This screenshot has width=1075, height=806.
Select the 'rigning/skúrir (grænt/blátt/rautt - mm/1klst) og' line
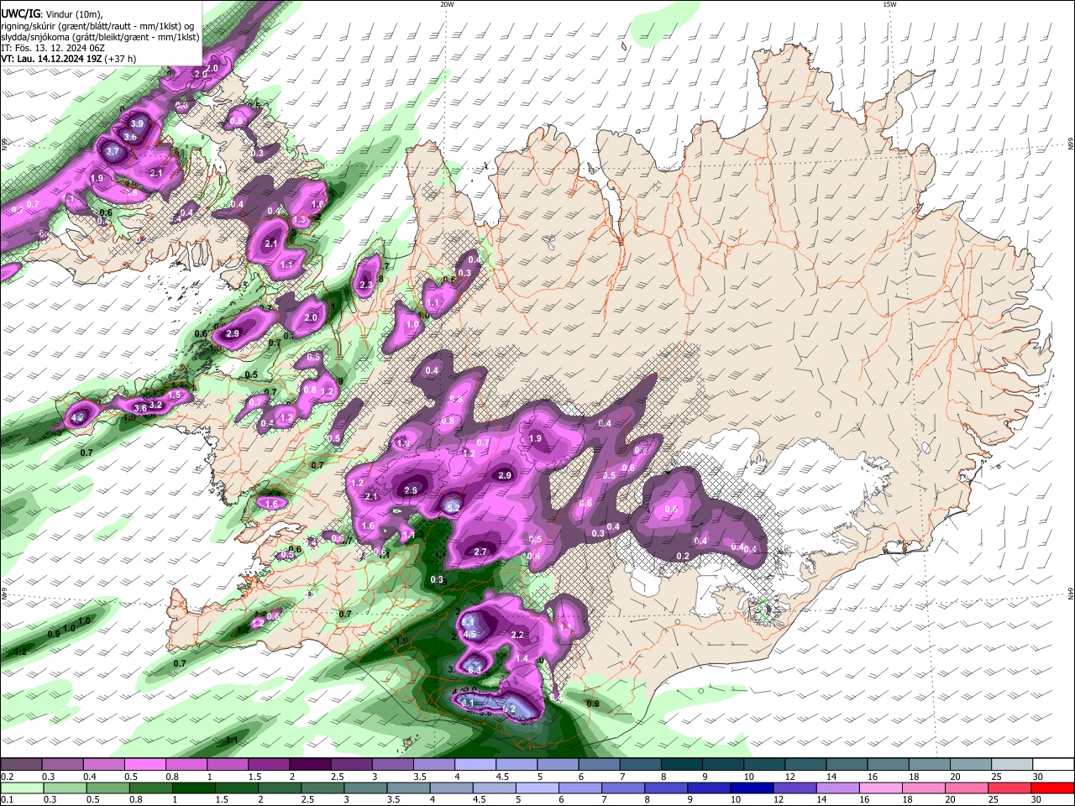[97, 25]
